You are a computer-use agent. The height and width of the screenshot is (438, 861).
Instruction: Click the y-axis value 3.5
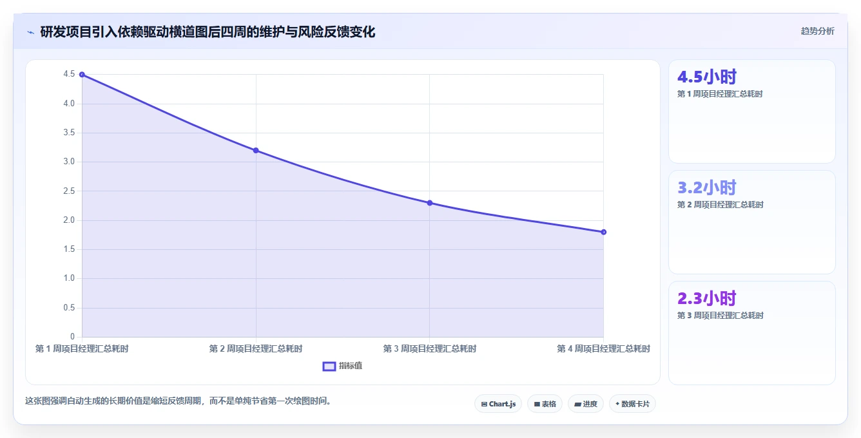pos(69,133)
